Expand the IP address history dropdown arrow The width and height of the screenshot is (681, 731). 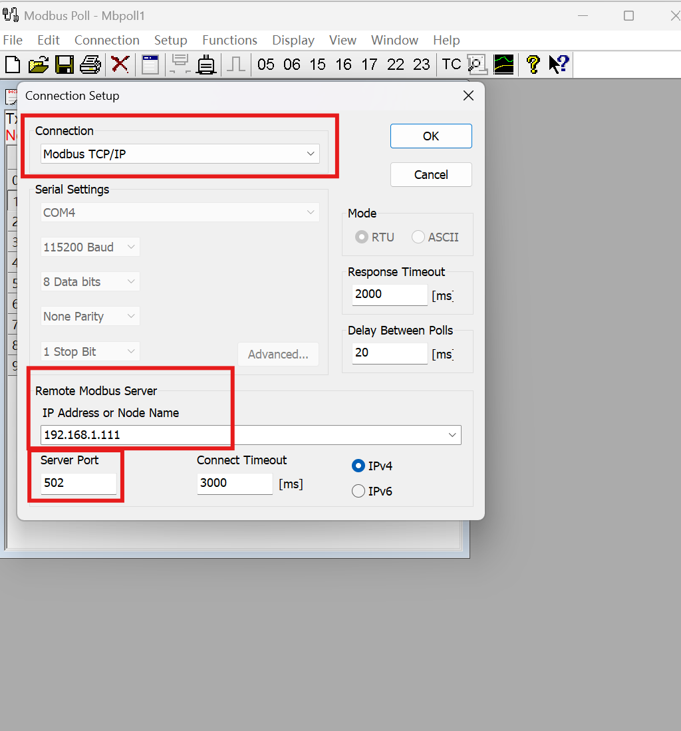tap(452, 435)
